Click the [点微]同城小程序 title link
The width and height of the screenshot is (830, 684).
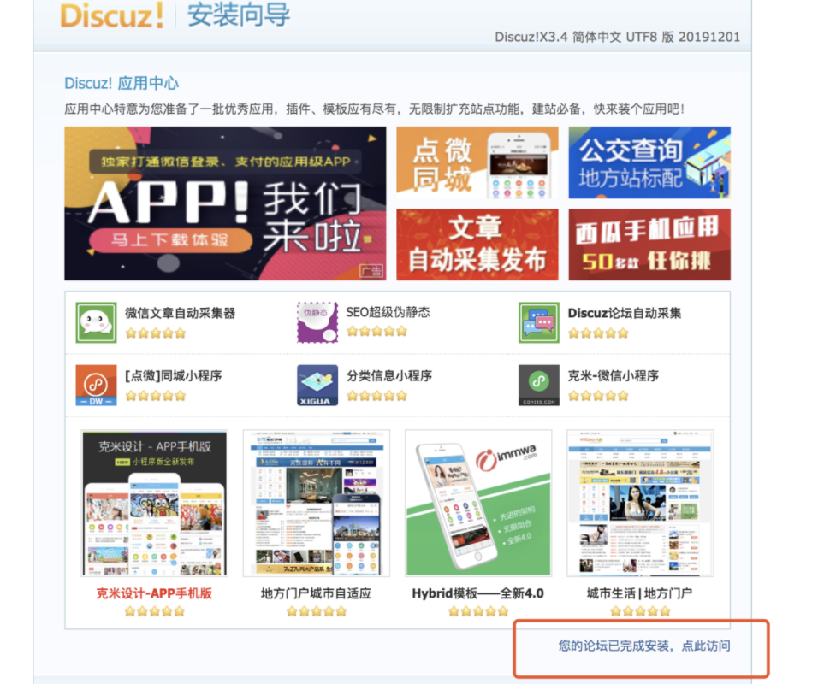click(x=173, y=375)
